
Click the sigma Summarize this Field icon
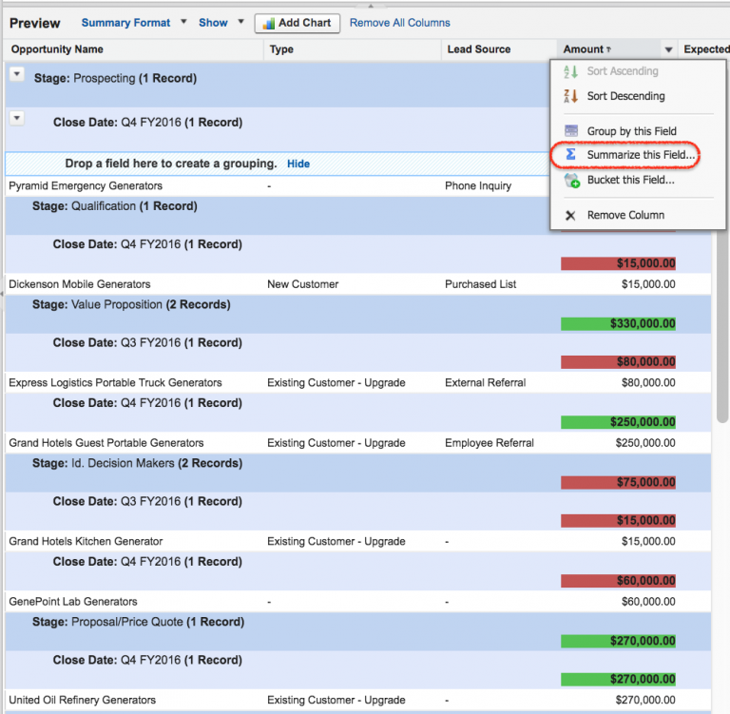[571, 154]
